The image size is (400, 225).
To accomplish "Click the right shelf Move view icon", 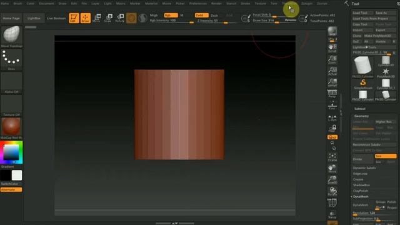I will [332, 169].
